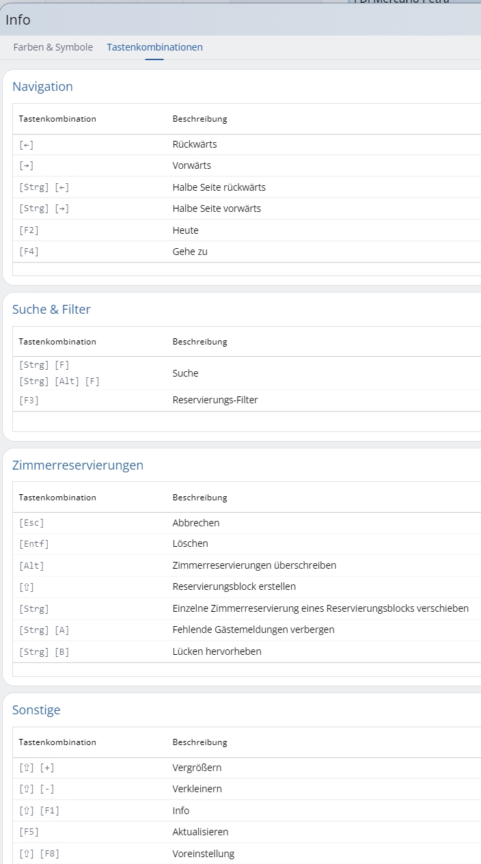Click the Suche & Filter section heading
This screenshot has width=481, height=864.
(x=51, y=310)
